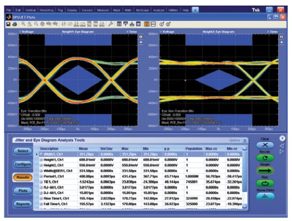Expand the Height1, Ch1 row
The height and width of the screenshot is (221, 292).
tap(41, 160)
